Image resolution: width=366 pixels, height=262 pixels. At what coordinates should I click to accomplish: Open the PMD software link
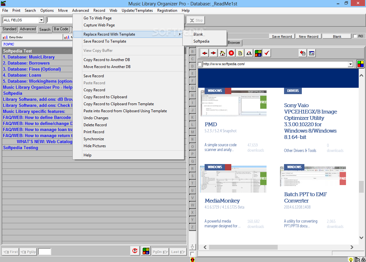tap(211, 124)
